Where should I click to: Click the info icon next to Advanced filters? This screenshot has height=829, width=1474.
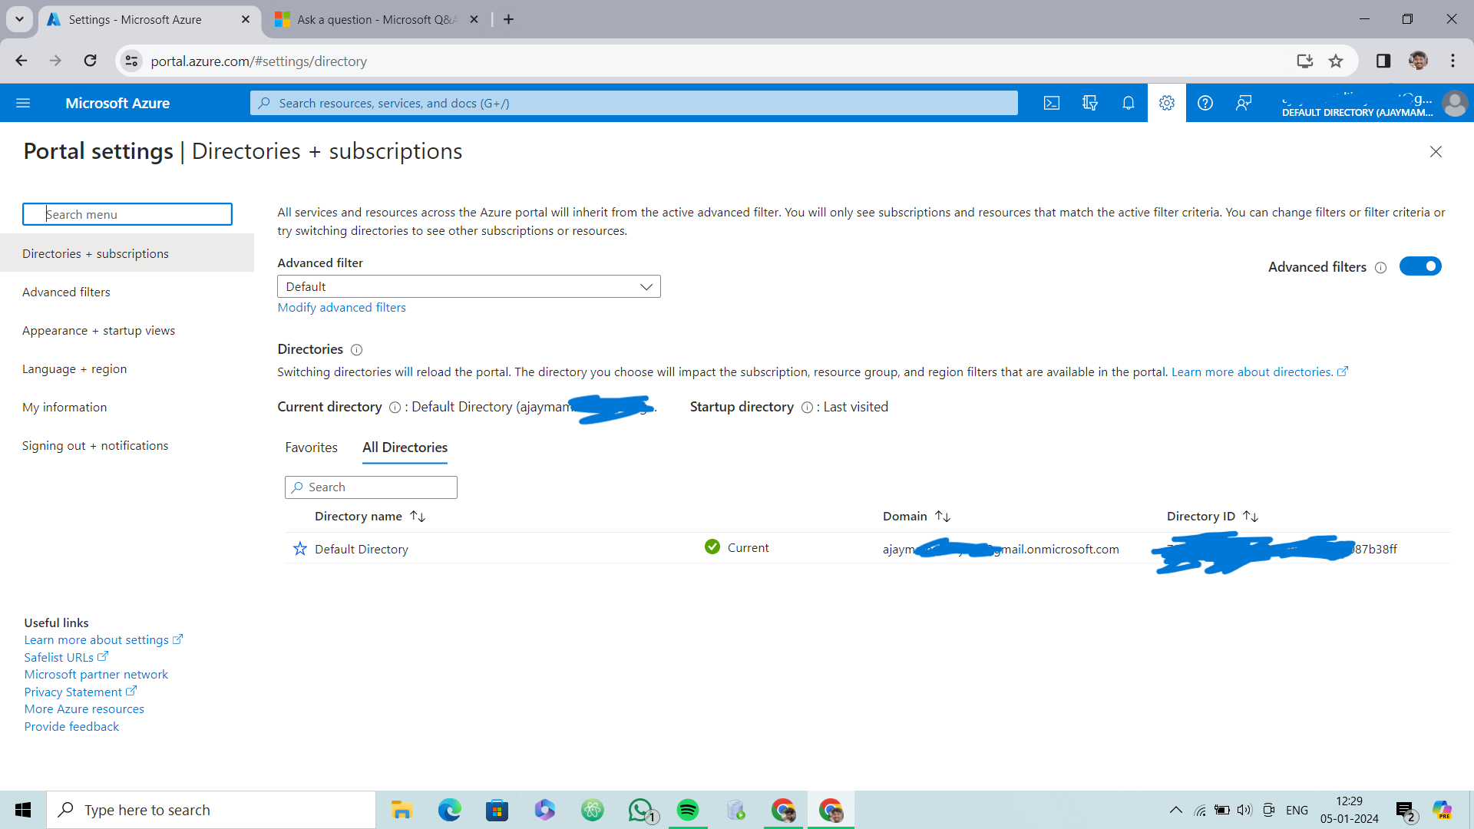tap(1380, 267)
